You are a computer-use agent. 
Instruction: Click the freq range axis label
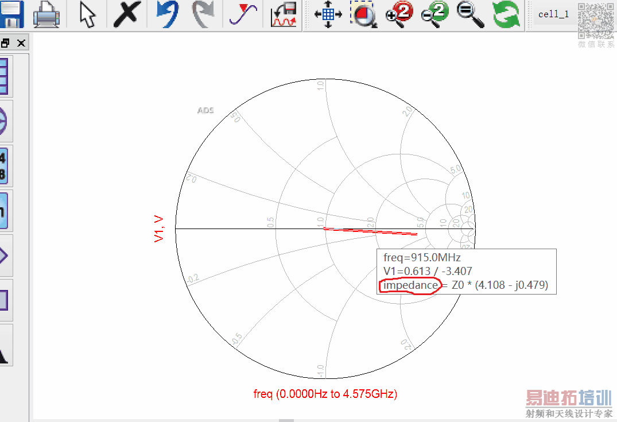point(325,394)
